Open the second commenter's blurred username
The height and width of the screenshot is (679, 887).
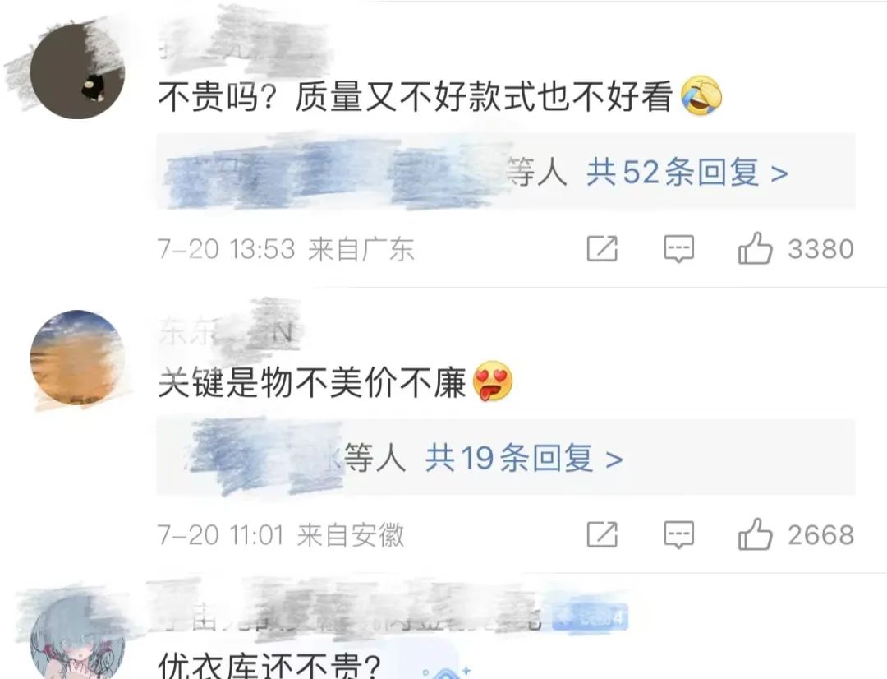point(228,332)
